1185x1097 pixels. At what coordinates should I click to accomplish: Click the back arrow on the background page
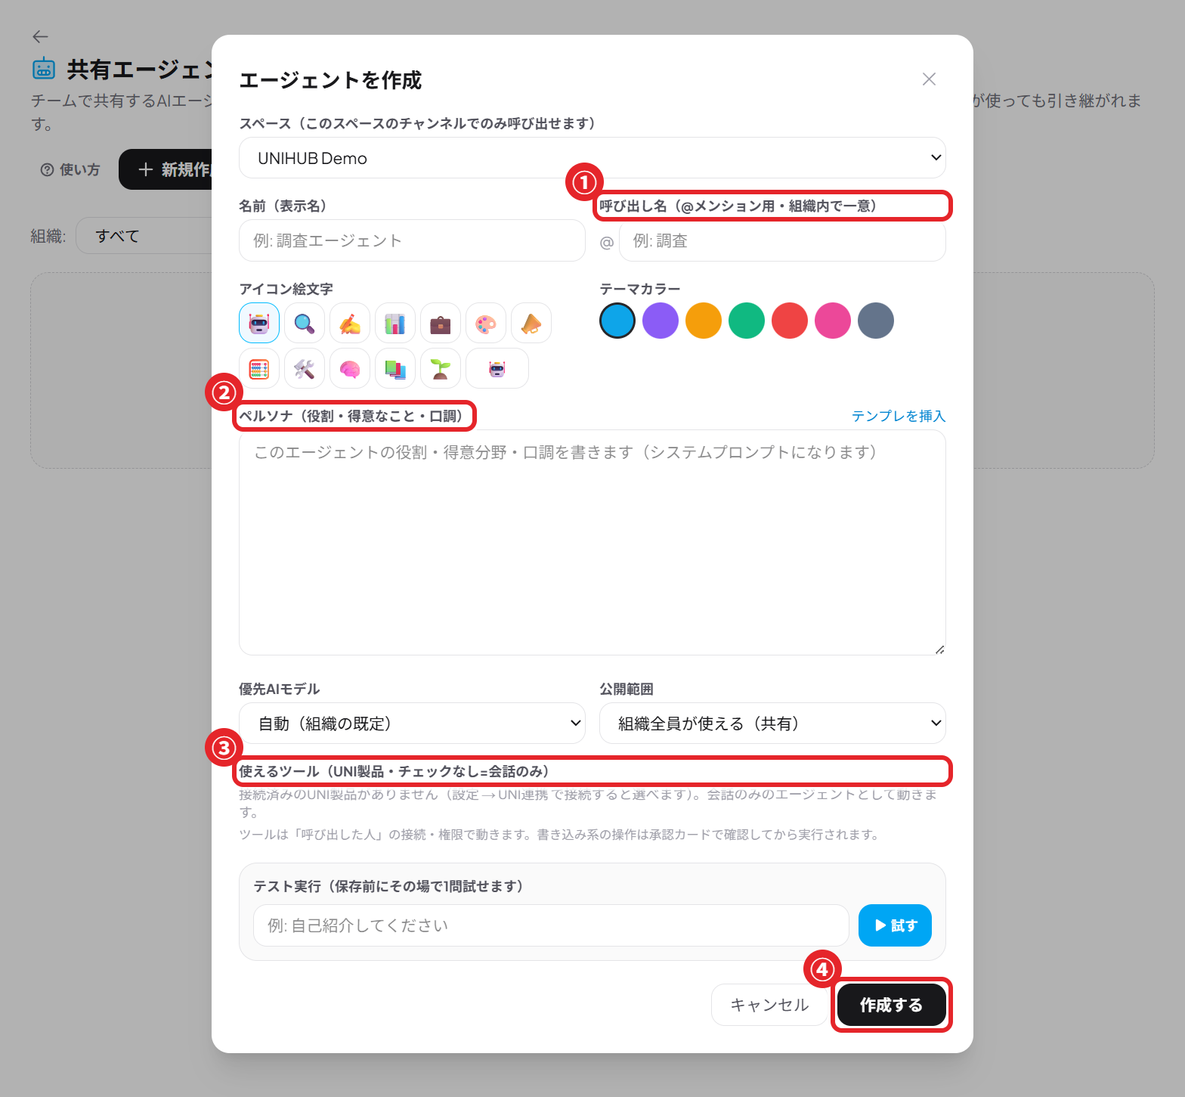click(40, 36)
